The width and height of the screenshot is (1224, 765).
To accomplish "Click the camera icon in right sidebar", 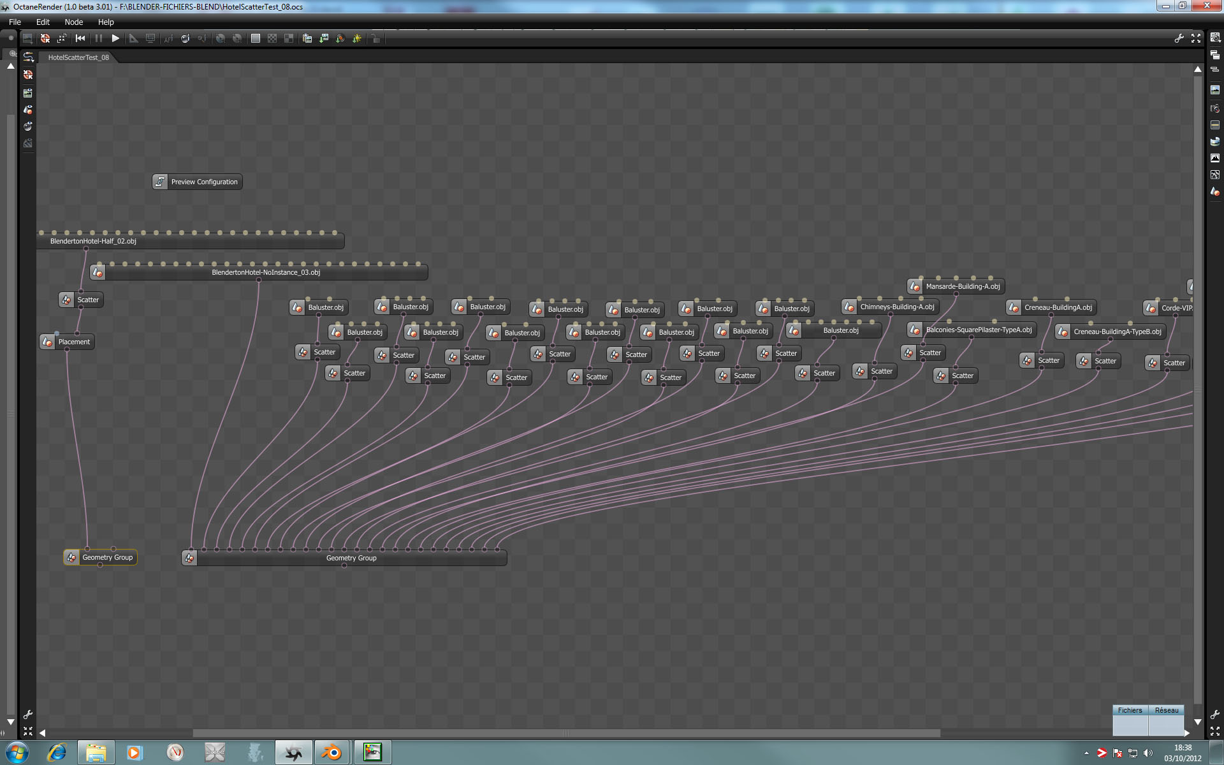I will (x=1215, y=107).
